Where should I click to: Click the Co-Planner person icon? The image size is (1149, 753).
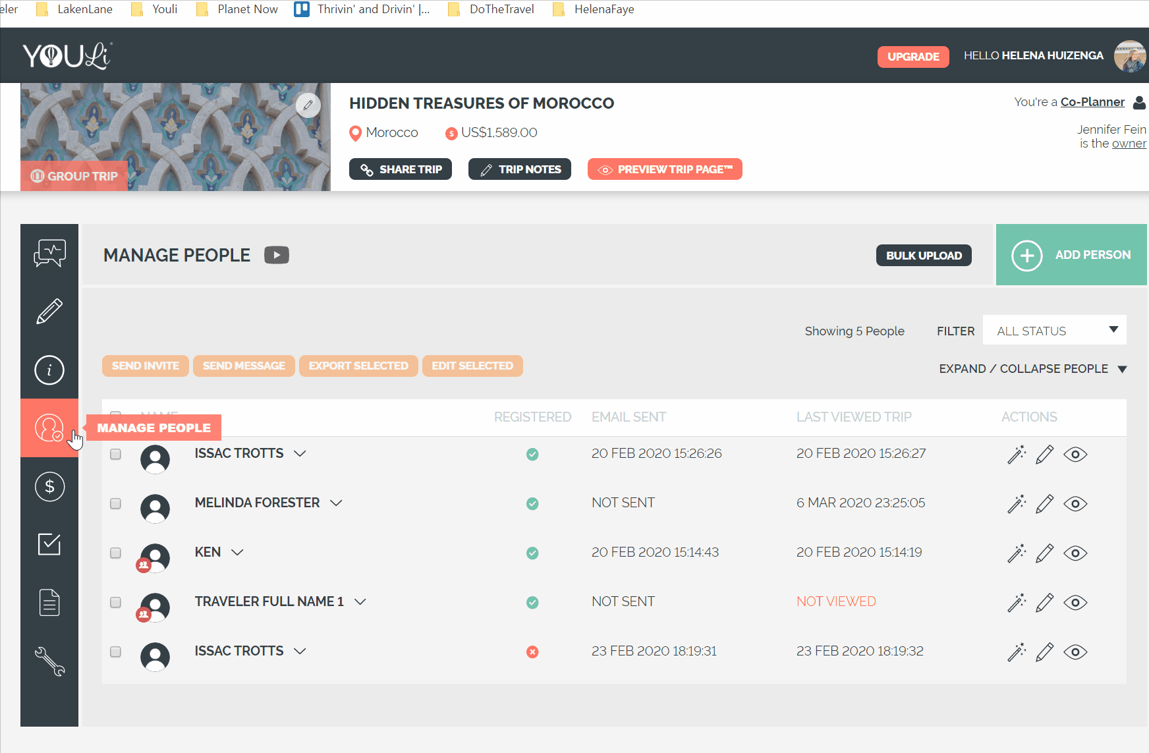1139,102
